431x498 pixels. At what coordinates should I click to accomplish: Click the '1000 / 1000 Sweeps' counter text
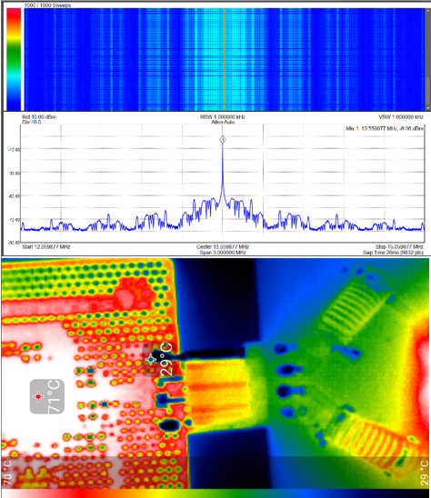point(47,5)
